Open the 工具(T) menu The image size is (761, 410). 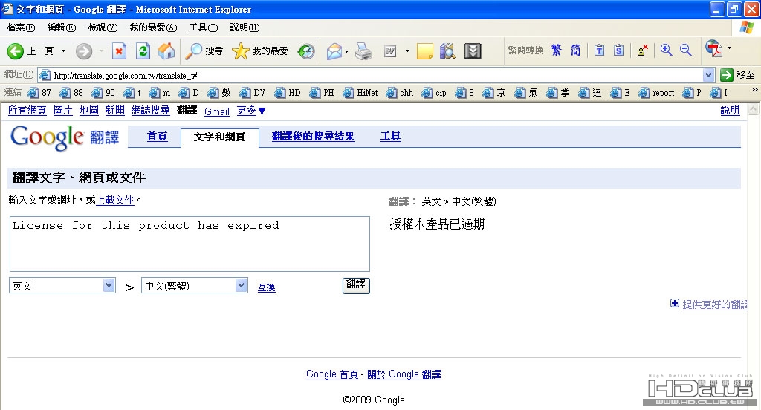coord(204,27)
